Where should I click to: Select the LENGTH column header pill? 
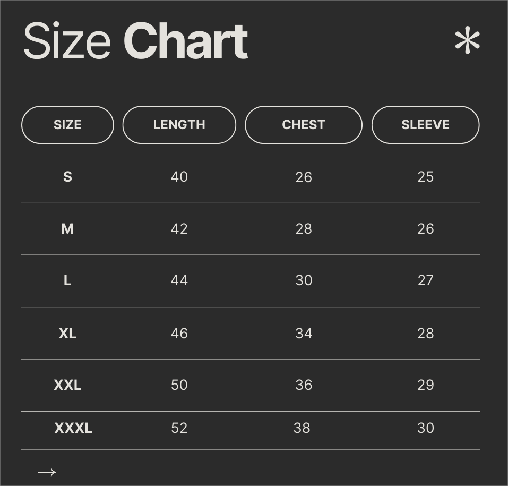(179, 125)
